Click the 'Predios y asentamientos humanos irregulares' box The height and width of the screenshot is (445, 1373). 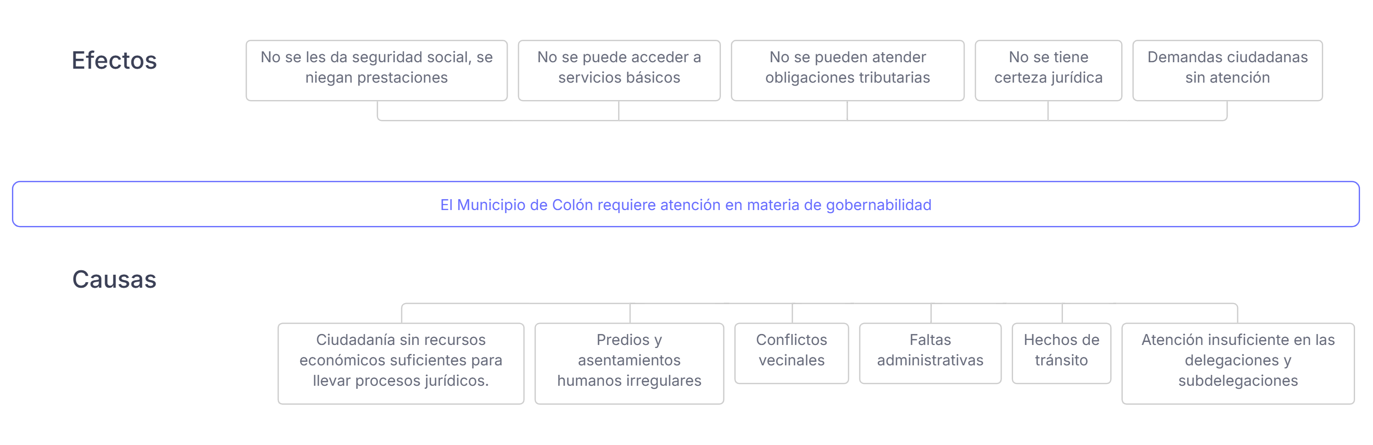tap(629, 363)
